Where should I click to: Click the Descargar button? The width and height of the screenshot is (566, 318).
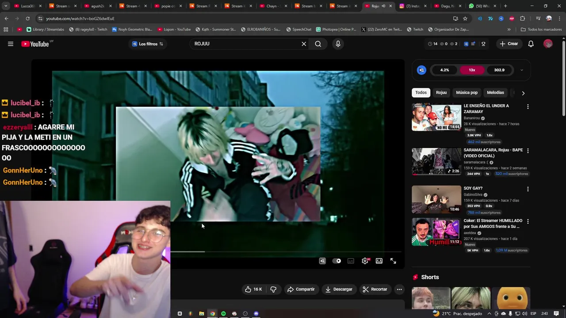339,289
